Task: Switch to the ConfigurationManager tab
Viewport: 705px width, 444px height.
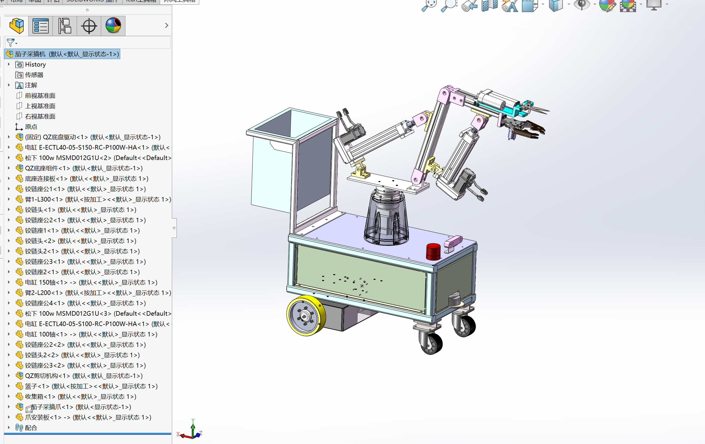Action: (65, 26)
